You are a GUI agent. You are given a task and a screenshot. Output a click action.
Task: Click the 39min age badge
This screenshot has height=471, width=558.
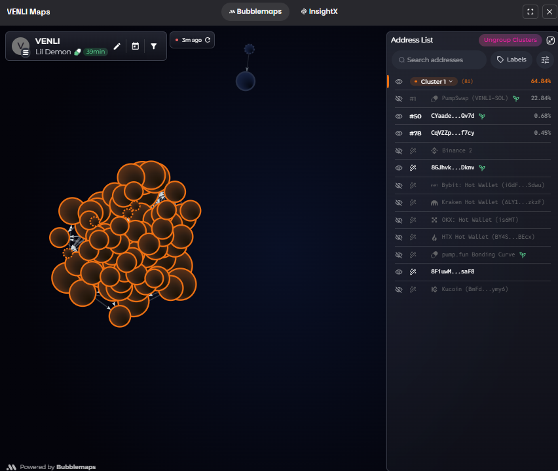point(96,52)
